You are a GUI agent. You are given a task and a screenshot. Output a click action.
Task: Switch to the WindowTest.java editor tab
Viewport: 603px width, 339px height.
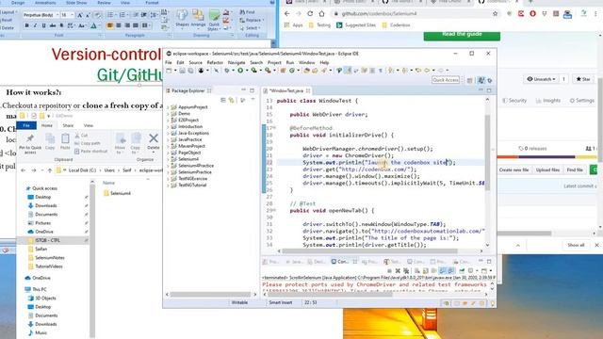(286, 90)
